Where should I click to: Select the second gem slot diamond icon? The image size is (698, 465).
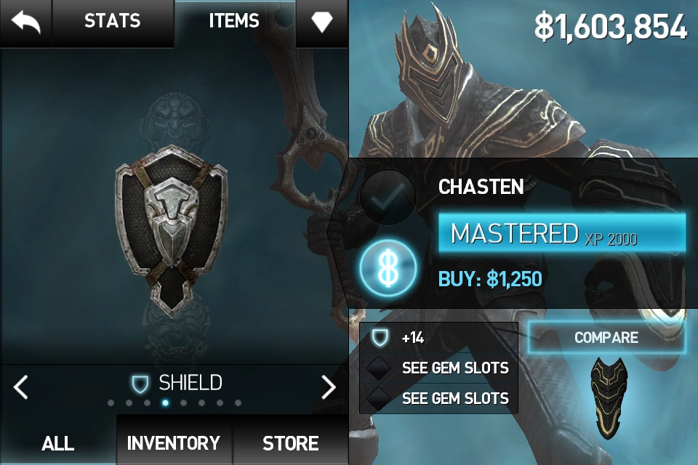378,397
